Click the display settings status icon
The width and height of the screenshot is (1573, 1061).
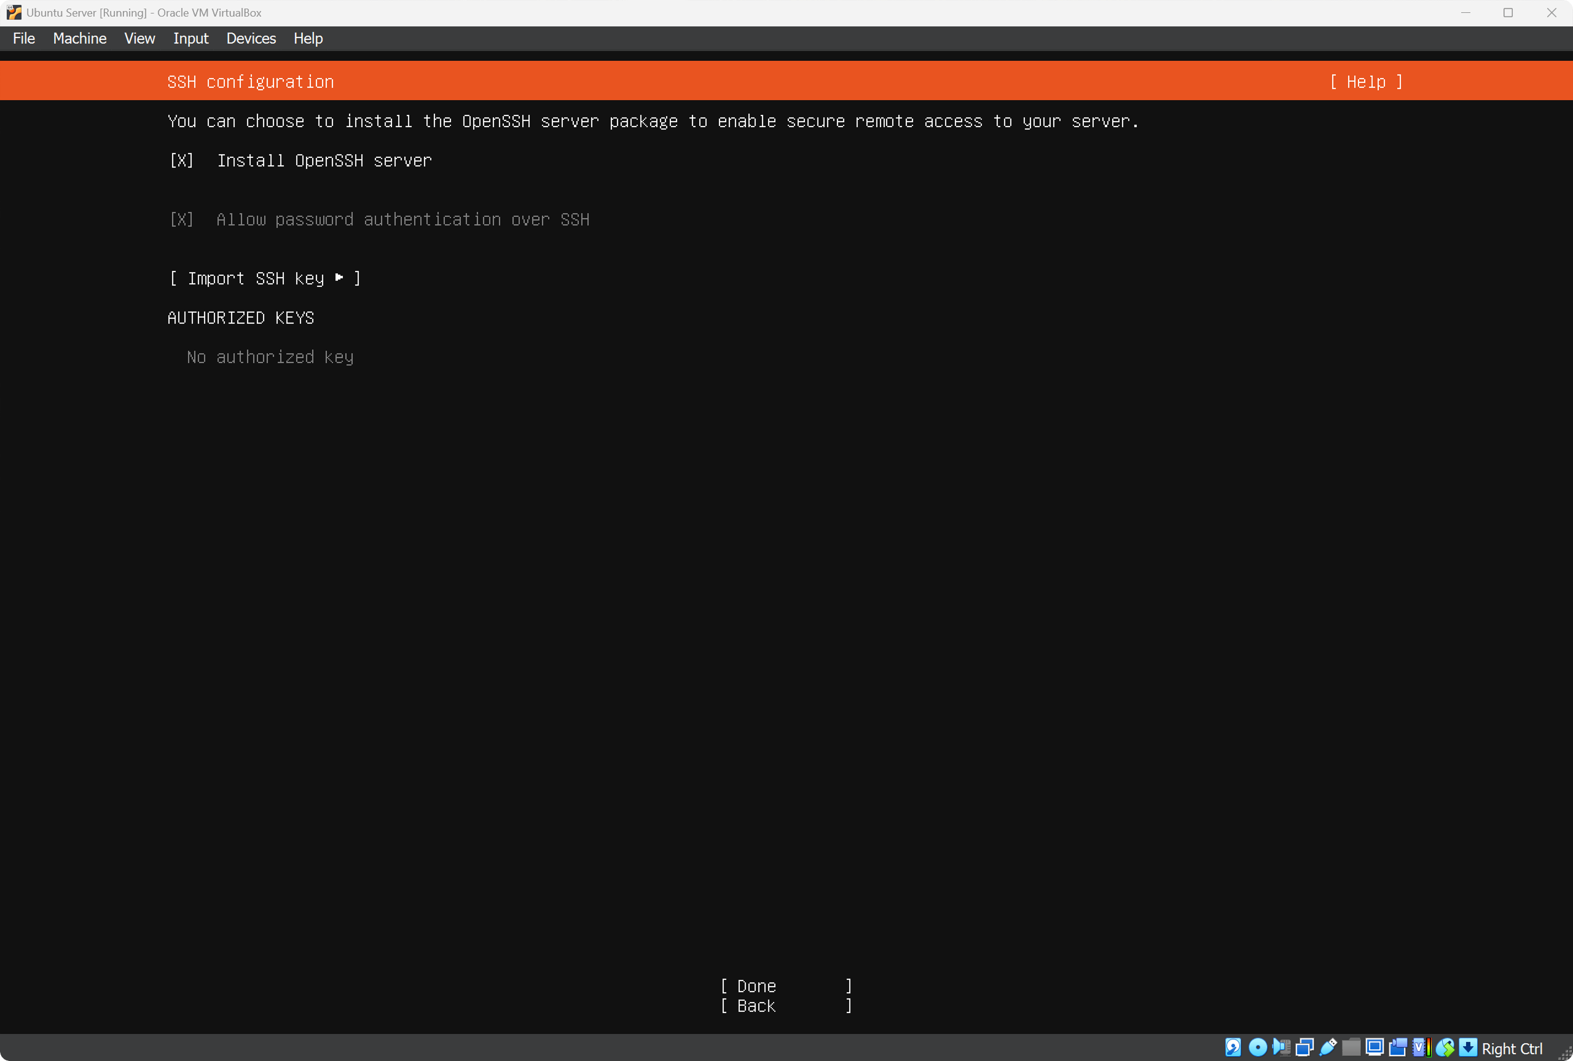[1374, 1047]
